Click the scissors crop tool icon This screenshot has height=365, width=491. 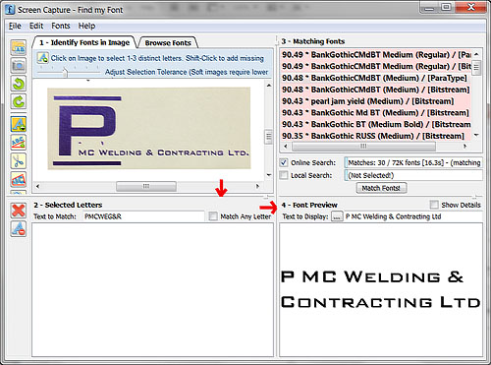19,160
